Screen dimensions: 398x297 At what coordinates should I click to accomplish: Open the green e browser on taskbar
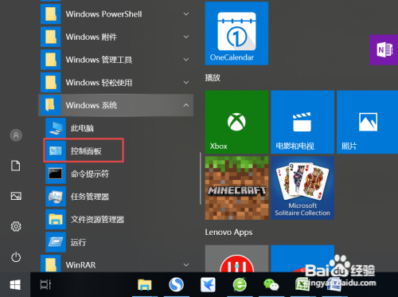point(240,285)
